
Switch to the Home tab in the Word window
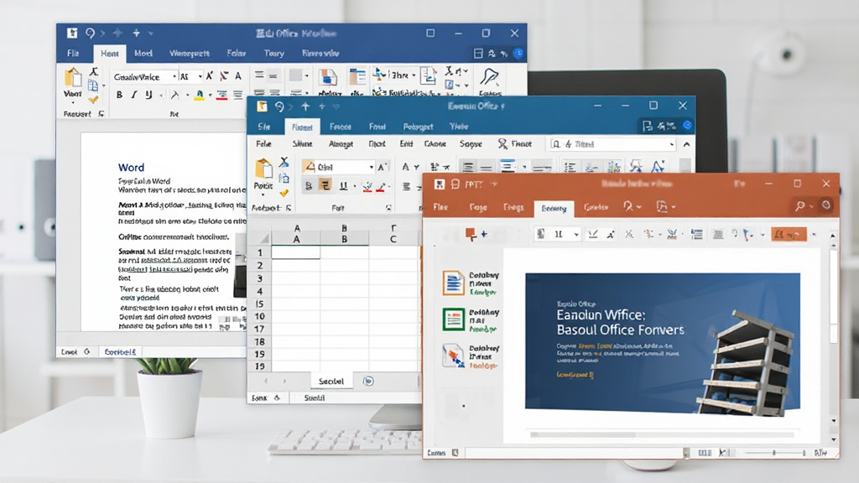110,54
